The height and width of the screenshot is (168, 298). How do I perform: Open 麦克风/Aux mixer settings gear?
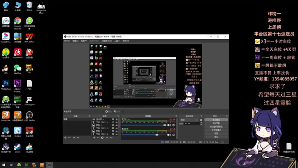174,125
